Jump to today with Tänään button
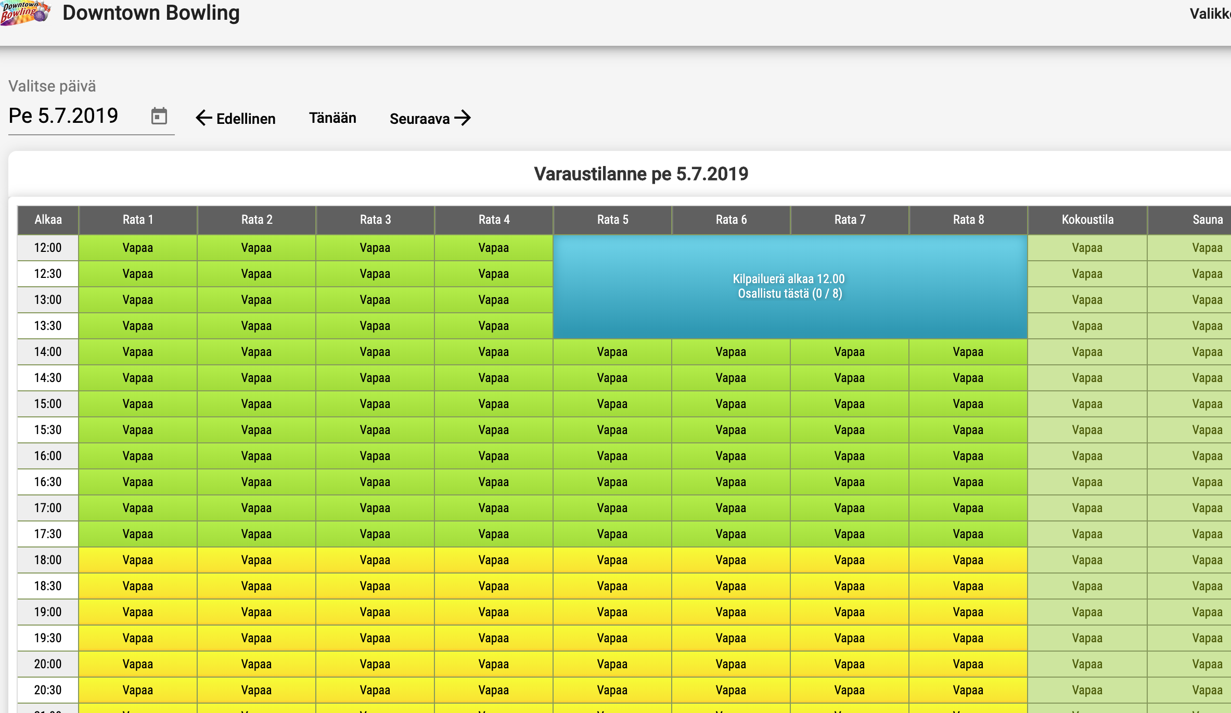 point(332,118)
